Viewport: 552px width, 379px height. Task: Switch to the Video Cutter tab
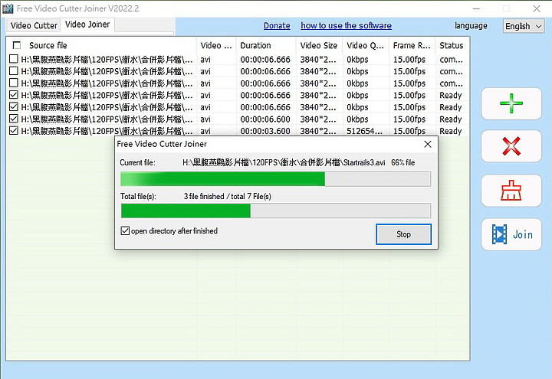34,25
